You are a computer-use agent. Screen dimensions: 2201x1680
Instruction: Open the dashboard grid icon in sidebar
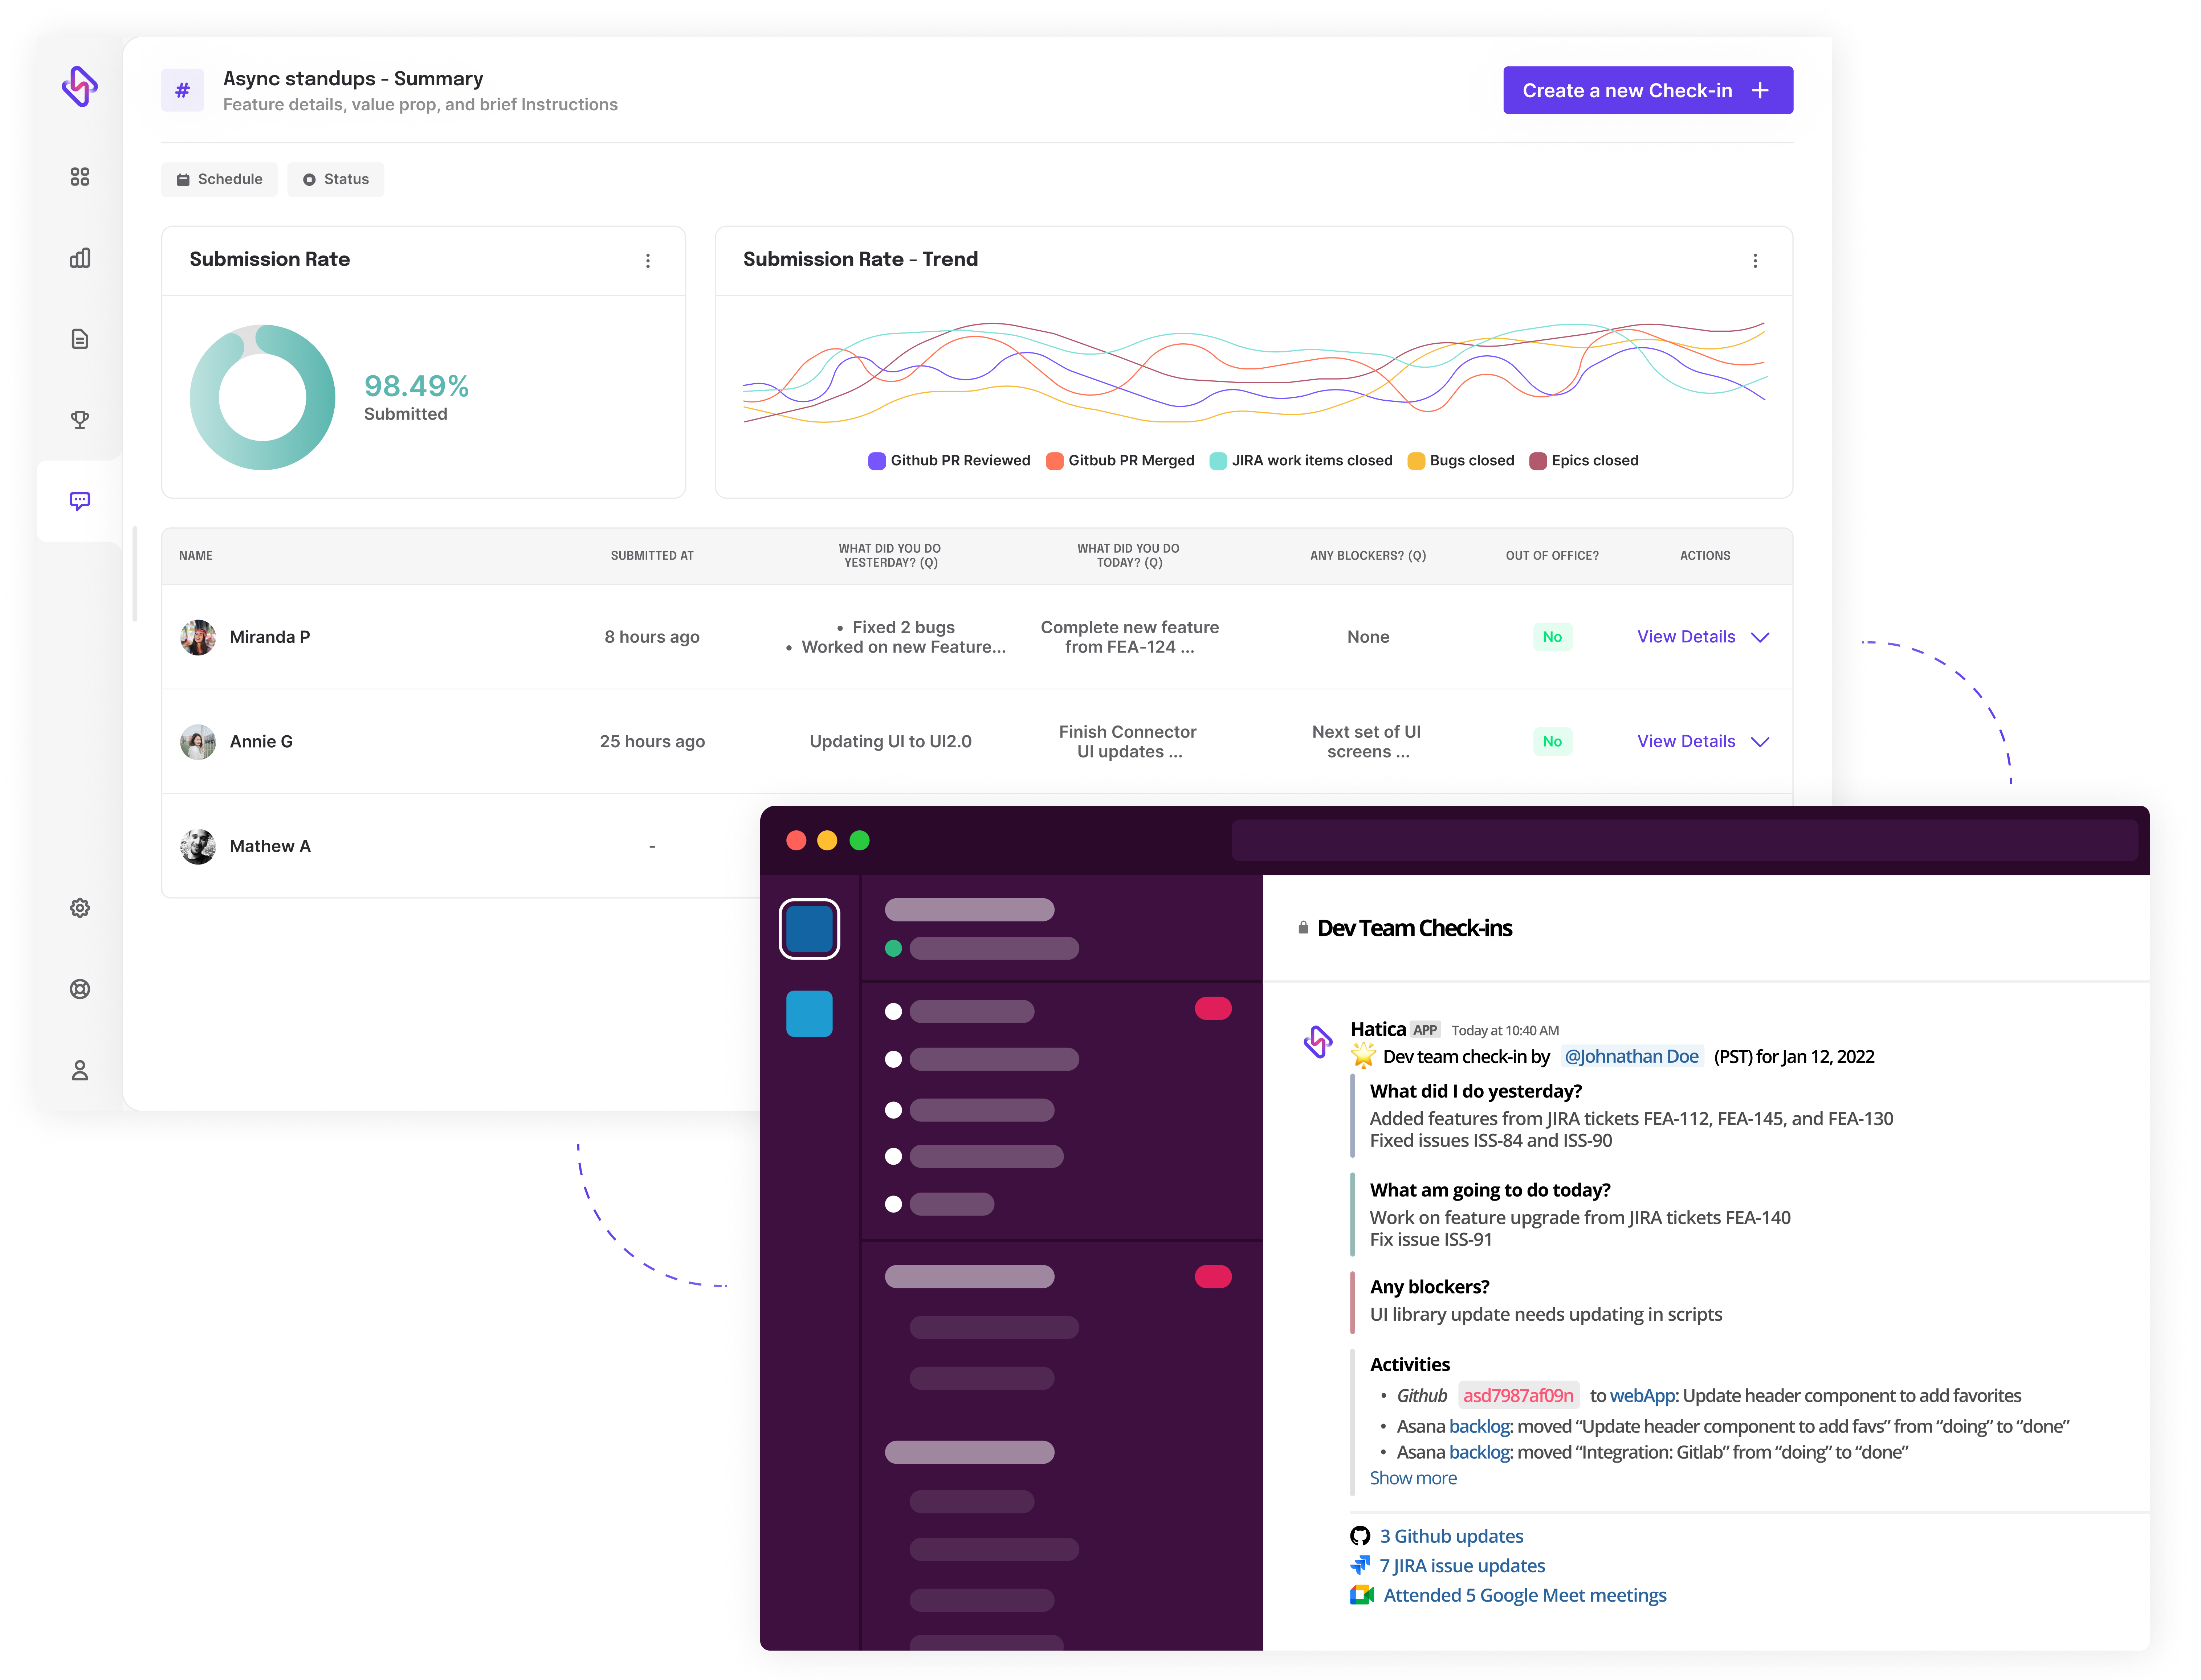click(80, 177)
